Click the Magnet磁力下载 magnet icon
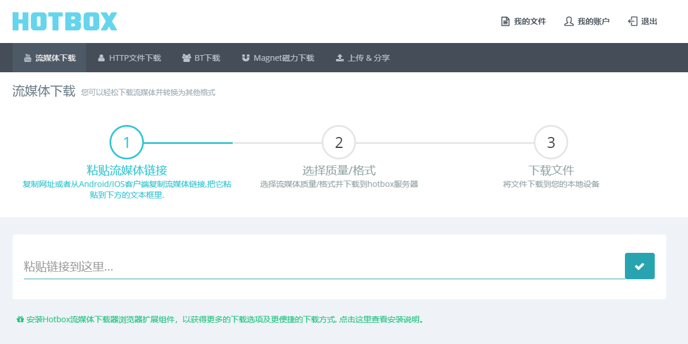The width and height of the screenshot is (688, 344). 245,57
